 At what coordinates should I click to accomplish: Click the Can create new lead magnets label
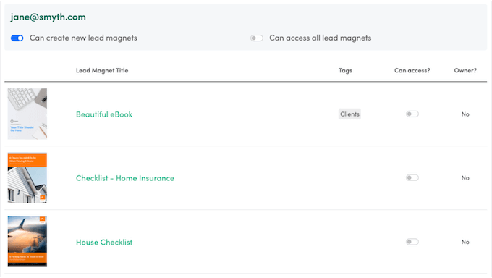point(83,38)
